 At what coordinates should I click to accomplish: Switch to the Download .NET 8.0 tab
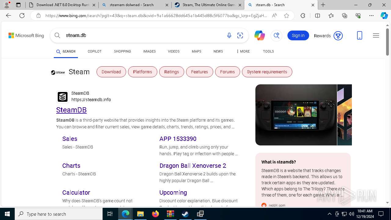63,5
